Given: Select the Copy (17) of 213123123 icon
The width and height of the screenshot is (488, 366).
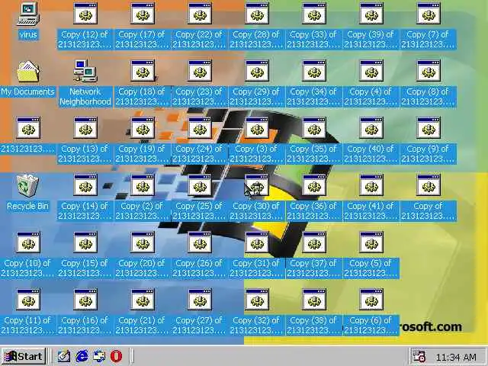Looking at the screenshot, I should click(143, 14).
